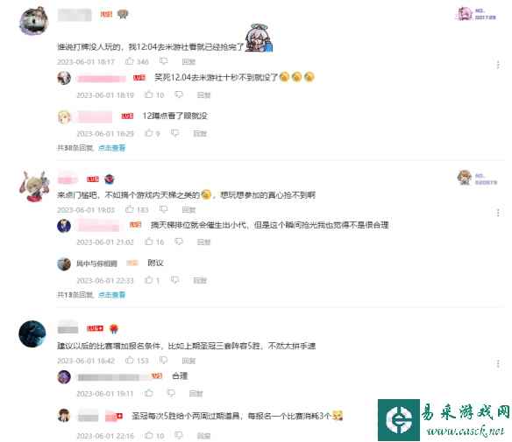The height and width of the screenshot is (442, 512).
Task: View the badge card beside first comment
Action: (476, 14)
